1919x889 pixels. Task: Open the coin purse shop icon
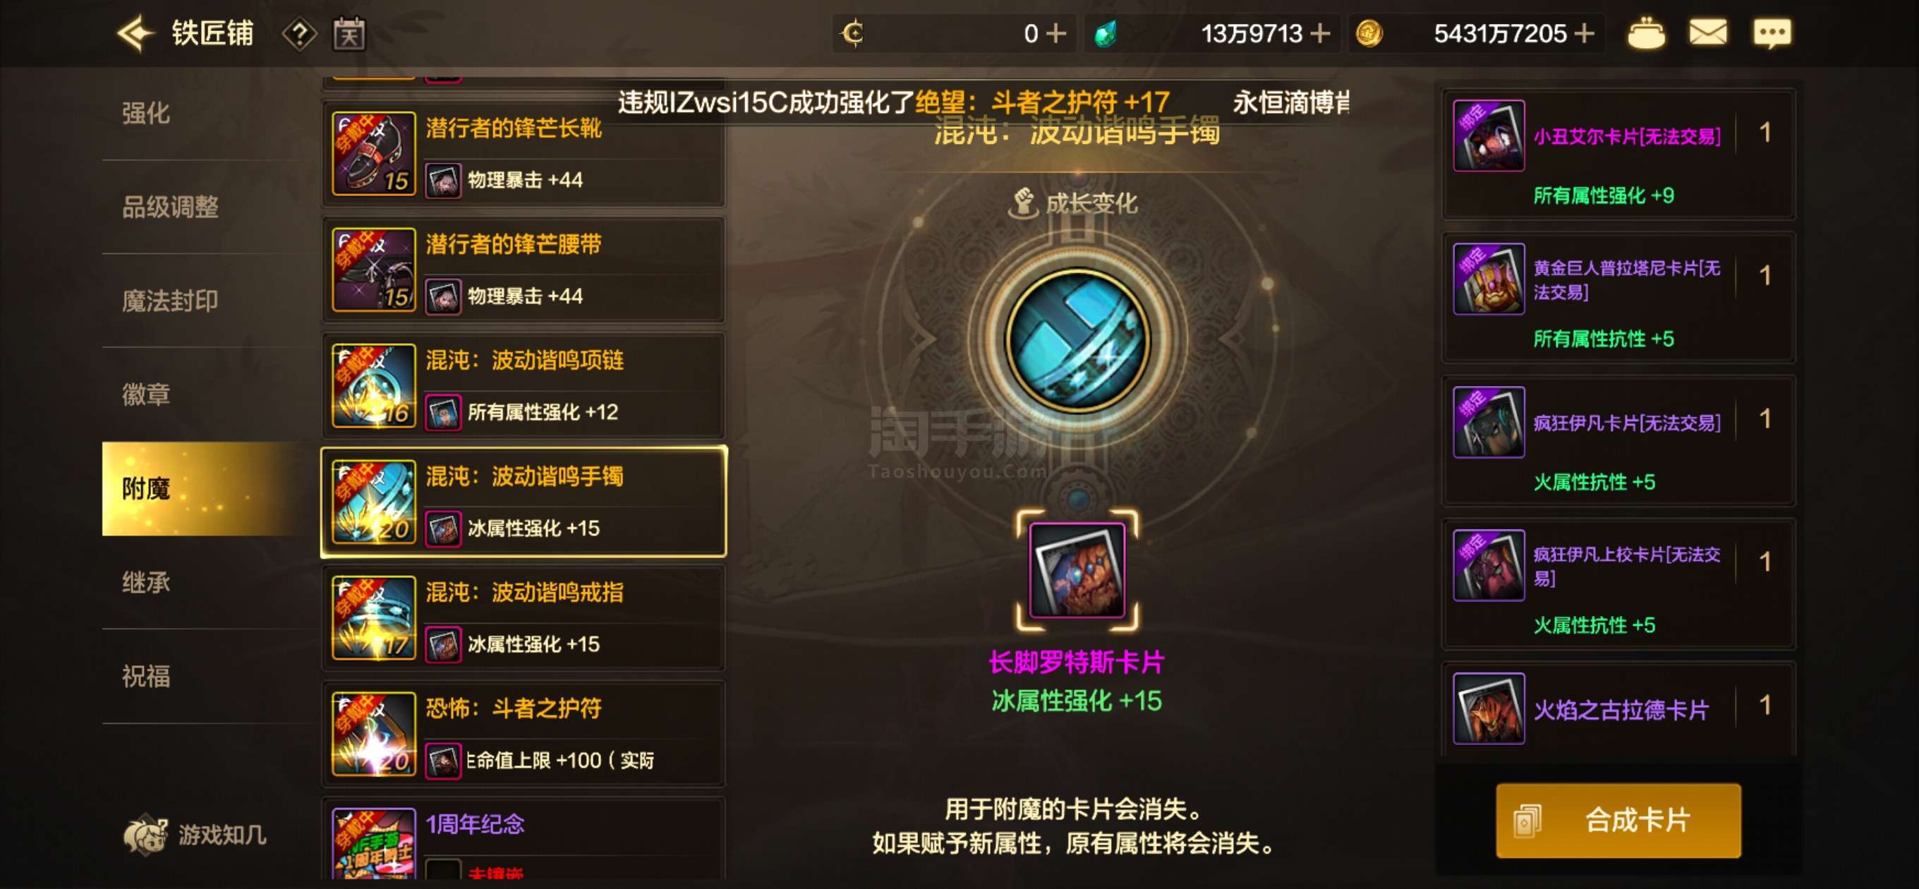point(1645,34)
